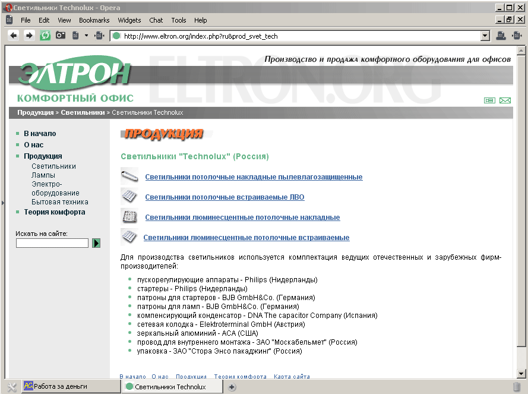Click the thumbnail beside люминесцентные потолочные встраиваемые
The height and width of the screenshot is (394, 528).
(x=129, y=237)
